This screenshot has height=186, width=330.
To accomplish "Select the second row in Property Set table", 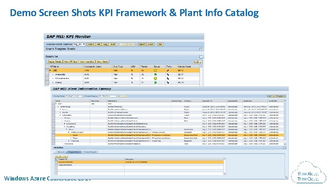I will (140, 165).
